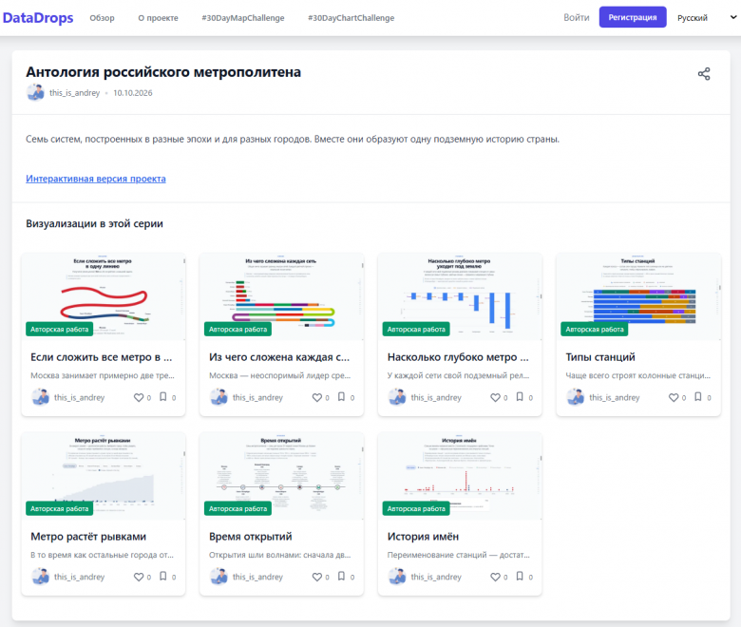Image resolution: width=741 pixels, height=627 pixels.
Task: Bookmark the 'Насколько глубоко метро' card
Action: pos(520,397)
